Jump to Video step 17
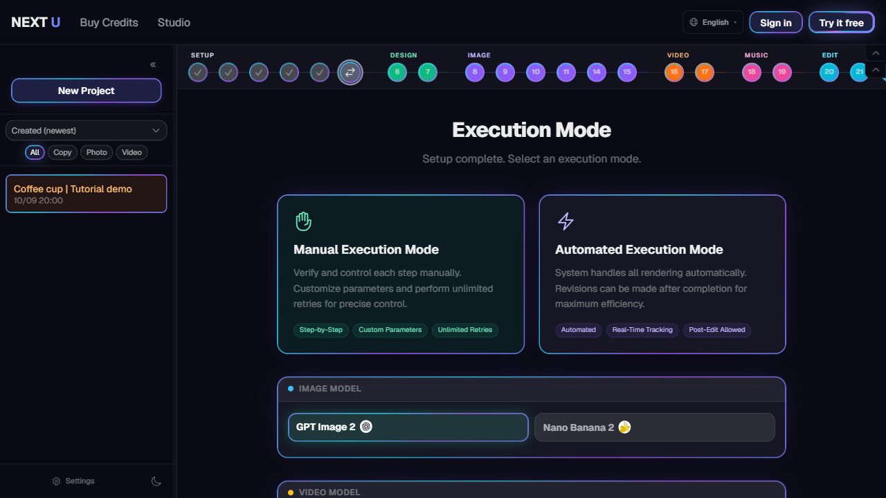 click(705, 72)
